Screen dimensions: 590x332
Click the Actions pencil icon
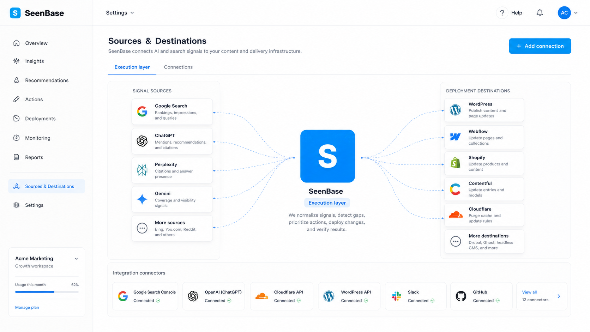(17, 99)
